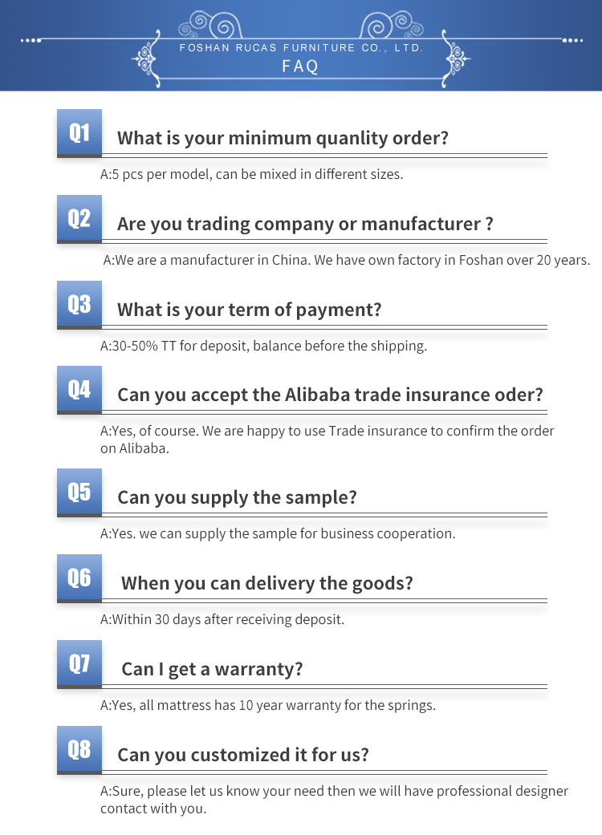Click the Q3 number badge
The width and height of the screenshot is (602, 835).
pos(79,304)
